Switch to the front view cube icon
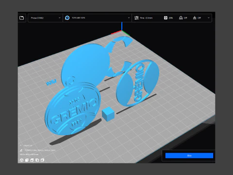This screenshot has width=233, height=175. 27,160
